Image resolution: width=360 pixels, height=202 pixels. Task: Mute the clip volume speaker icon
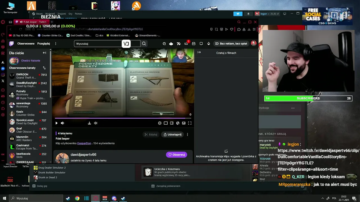pos(62,123)
